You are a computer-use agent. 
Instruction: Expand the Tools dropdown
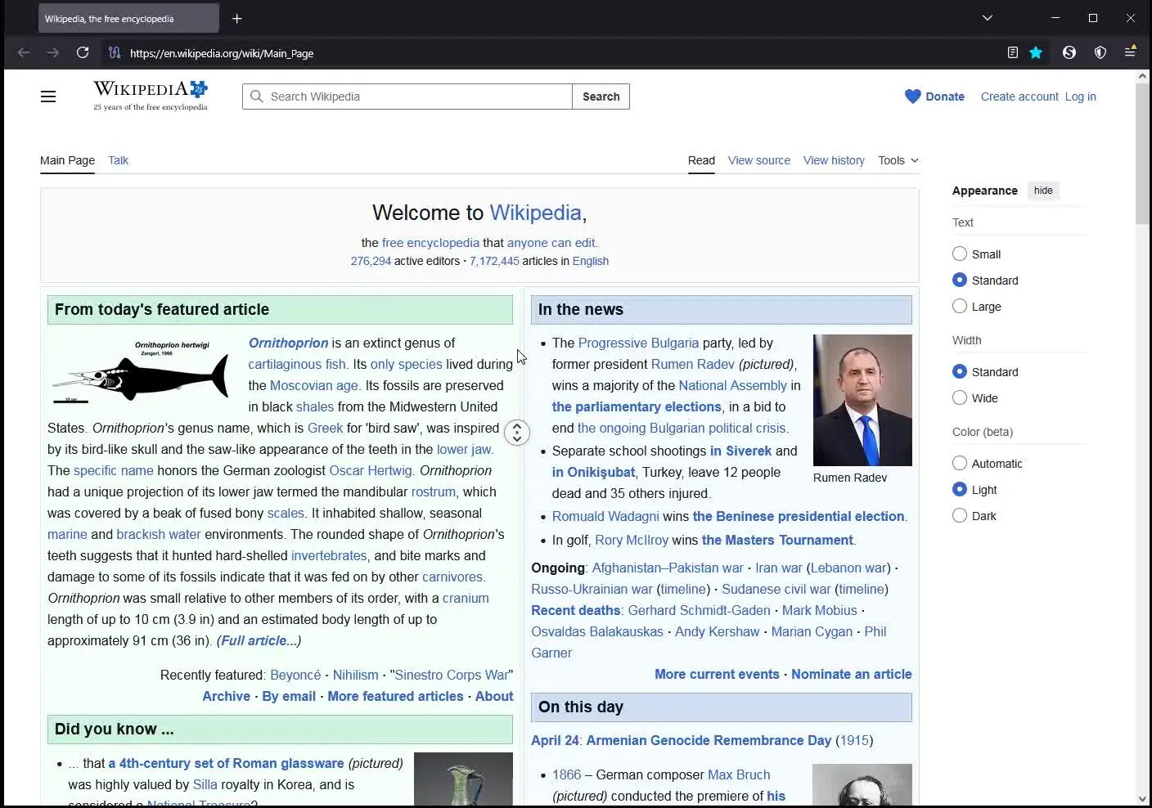pyautogui.click(x=898, y=160)
